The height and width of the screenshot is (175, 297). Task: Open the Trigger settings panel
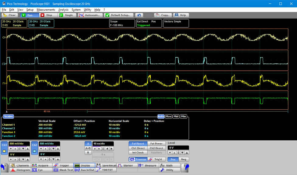(x=63, y=165)
